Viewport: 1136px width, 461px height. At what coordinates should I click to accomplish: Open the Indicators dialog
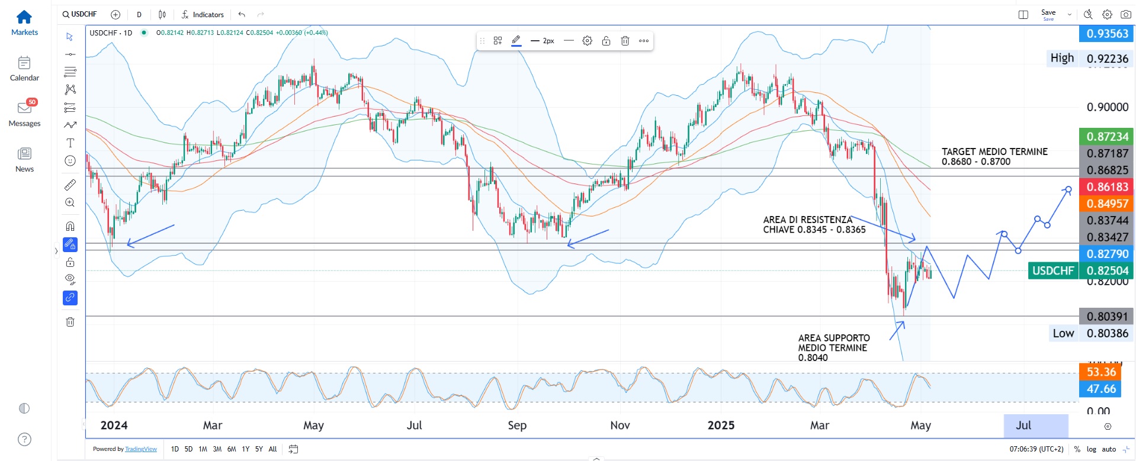[x=203, y=15]
